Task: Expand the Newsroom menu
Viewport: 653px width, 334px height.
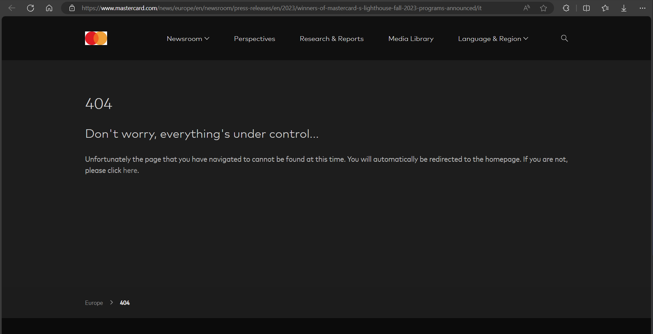Action: 188,39
